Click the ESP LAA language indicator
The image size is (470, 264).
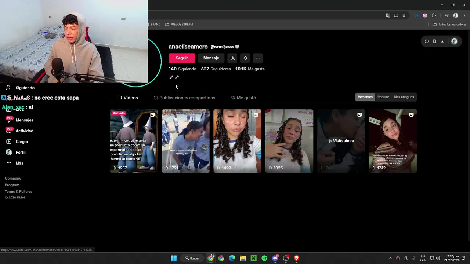click(x=423, y=258)
